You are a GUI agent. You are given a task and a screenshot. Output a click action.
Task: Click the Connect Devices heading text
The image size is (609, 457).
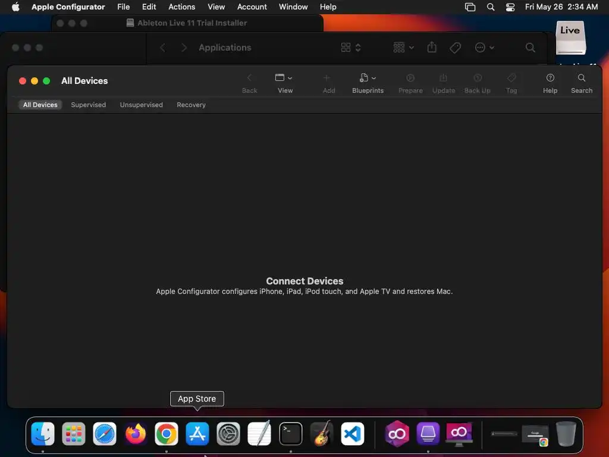click(304, 281)
